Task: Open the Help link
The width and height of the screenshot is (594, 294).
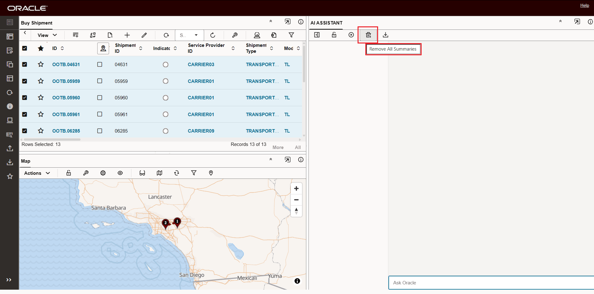Action: tap(585, 5)
